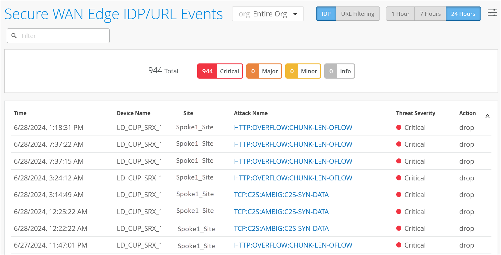Open the Entire Org dropdown
This screenshot has height=255, width=501.
click(x=268, y=14)
